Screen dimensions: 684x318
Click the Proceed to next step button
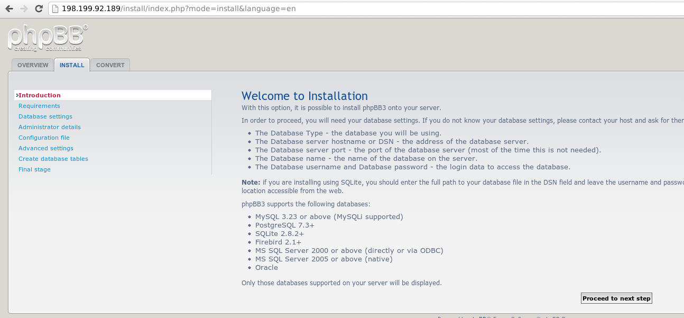(x=616, y=298)
